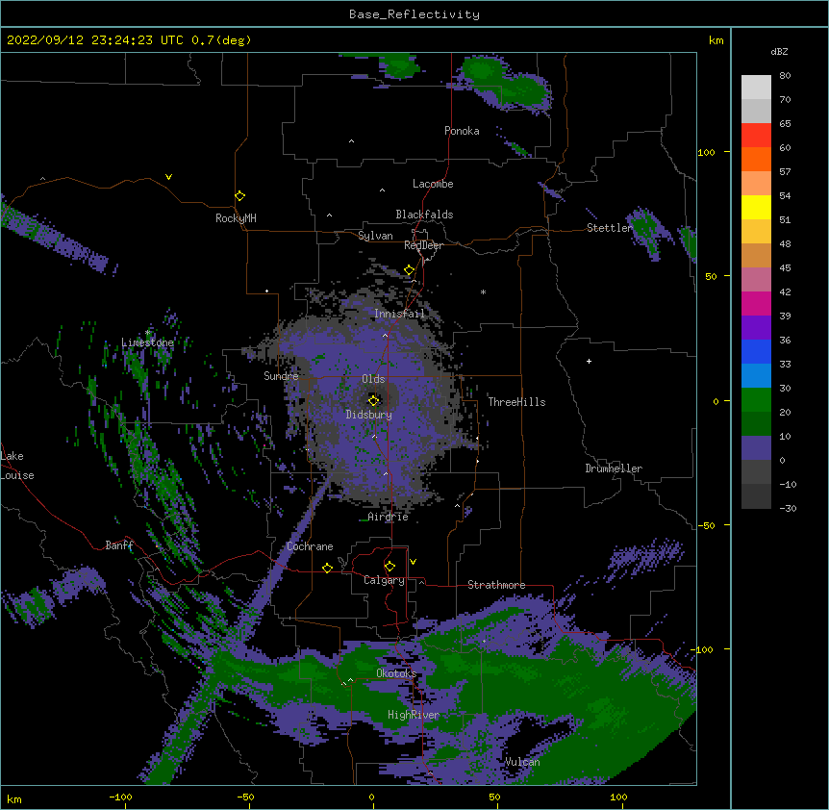Click the Vulcan label

[x=522, y=762]
